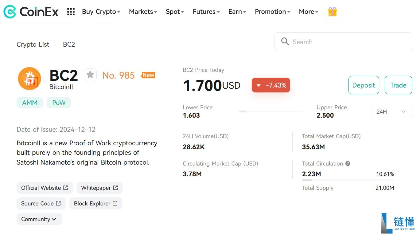The image size is (416, 234).
Task: Click the Total Circulation help icon
Action: coord(348,164)
